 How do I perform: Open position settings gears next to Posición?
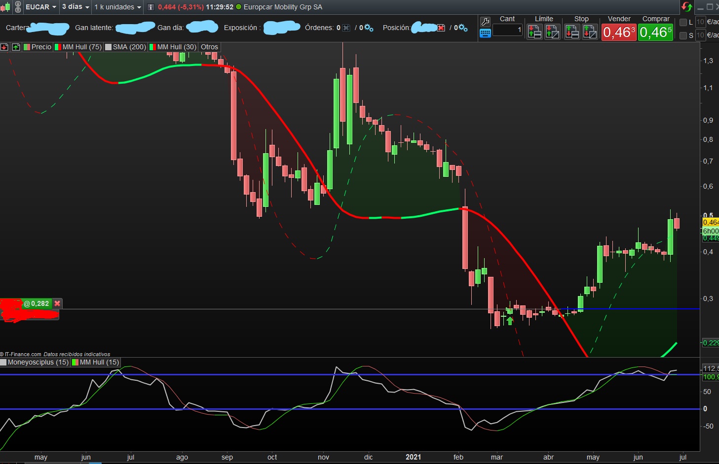click(x=463, y=28)
